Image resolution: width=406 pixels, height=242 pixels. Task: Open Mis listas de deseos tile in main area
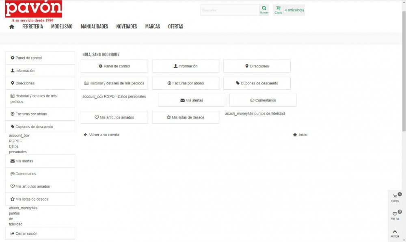point(186,117)
